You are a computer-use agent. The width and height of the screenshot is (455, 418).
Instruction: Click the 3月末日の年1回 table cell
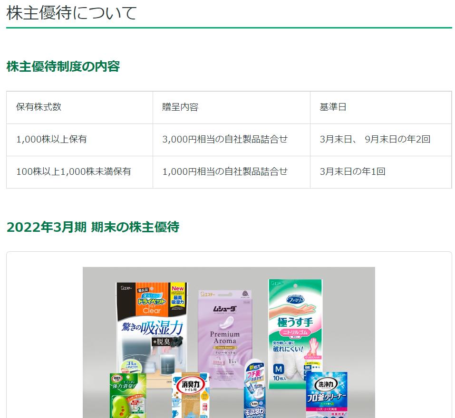(x=352, y=171)
